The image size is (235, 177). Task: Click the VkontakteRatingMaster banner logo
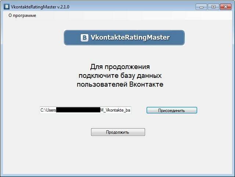(124, 37)
